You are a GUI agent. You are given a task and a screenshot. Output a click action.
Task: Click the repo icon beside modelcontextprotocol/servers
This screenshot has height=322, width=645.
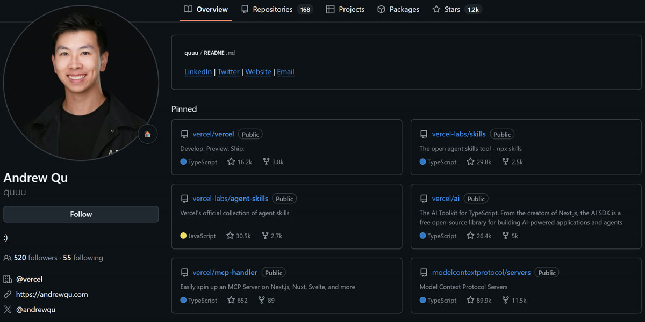click(x=424, y=273)
